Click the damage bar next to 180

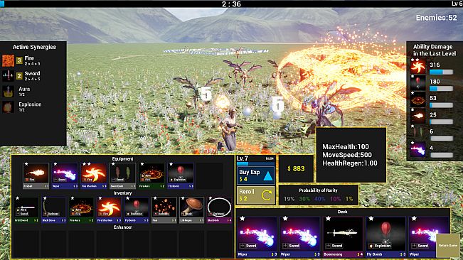(x=441, y=88)
